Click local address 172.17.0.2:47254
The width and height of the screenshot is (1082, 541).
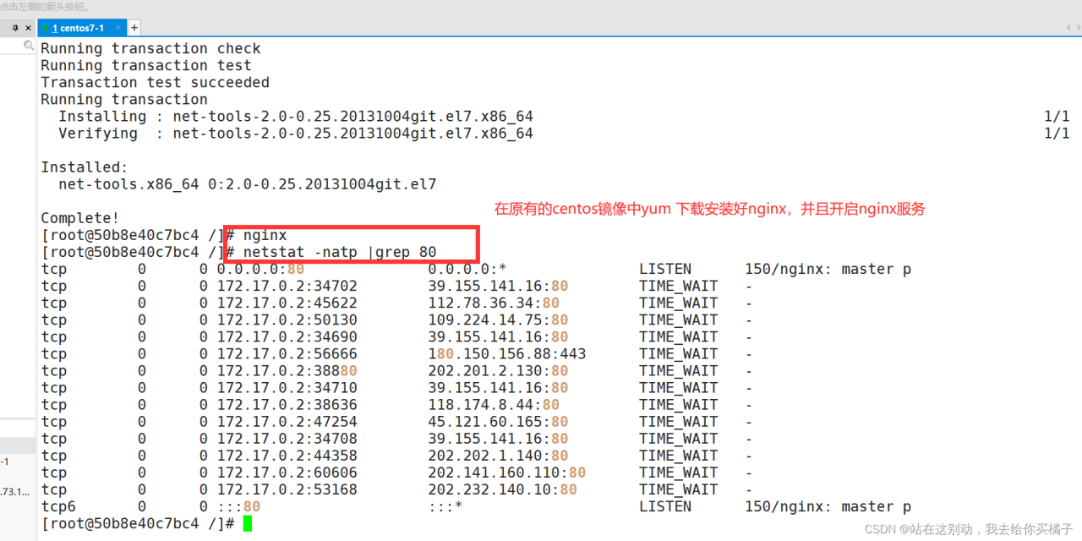click(287, 421)
